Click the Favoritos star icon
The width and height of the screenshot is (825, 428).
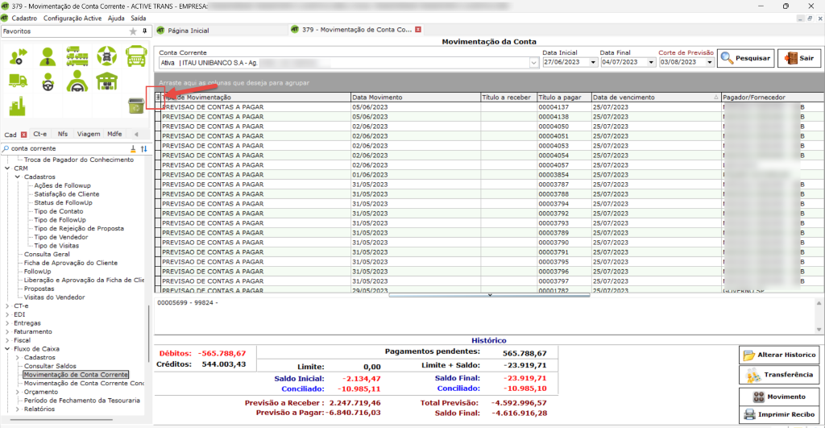(x=133, y=31)
